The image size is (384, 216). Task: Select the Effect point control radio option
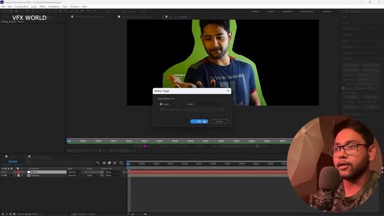(161, 109)
